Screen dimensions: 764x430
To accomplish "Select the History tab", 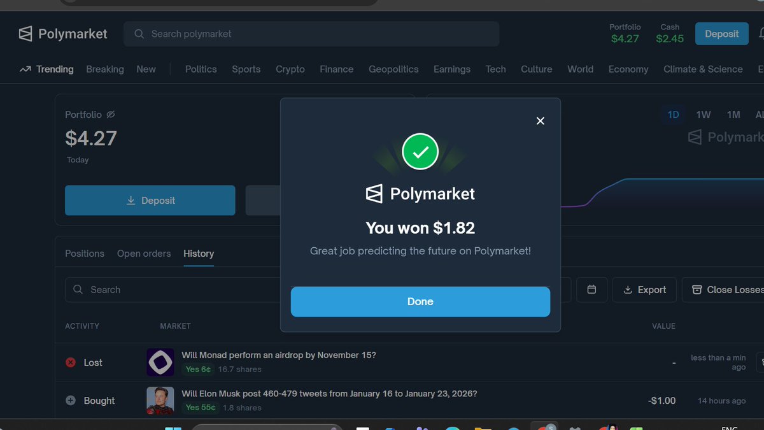I will pyautogui.click(x=199, y=254).
